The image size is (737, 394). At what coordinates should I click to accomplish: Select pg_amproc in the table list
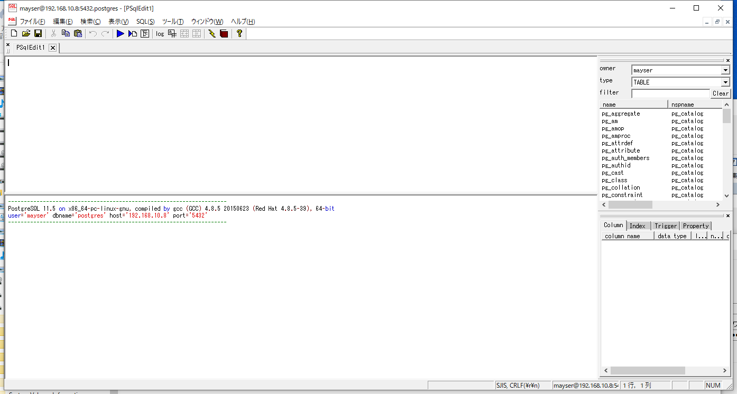pos(616,136)
